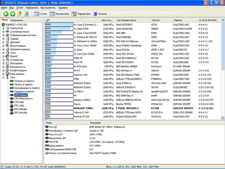Image resolution: width=225 pixels, height=169 pixels.
Task: Expand the Системная плата tree node
Action: [3, 32]
